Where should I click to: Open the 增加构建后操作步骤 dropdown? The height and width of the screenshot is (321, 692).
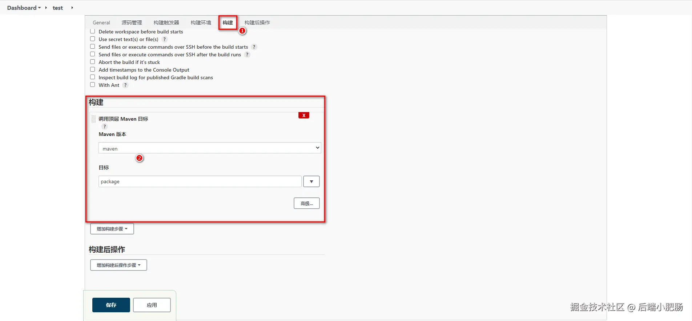[118, 265]
